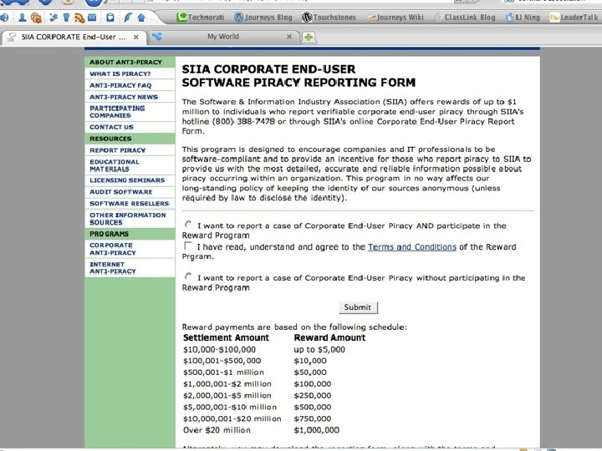Open the webmail envelope icon
Screen dimensions: 602x451
point(92,18)
